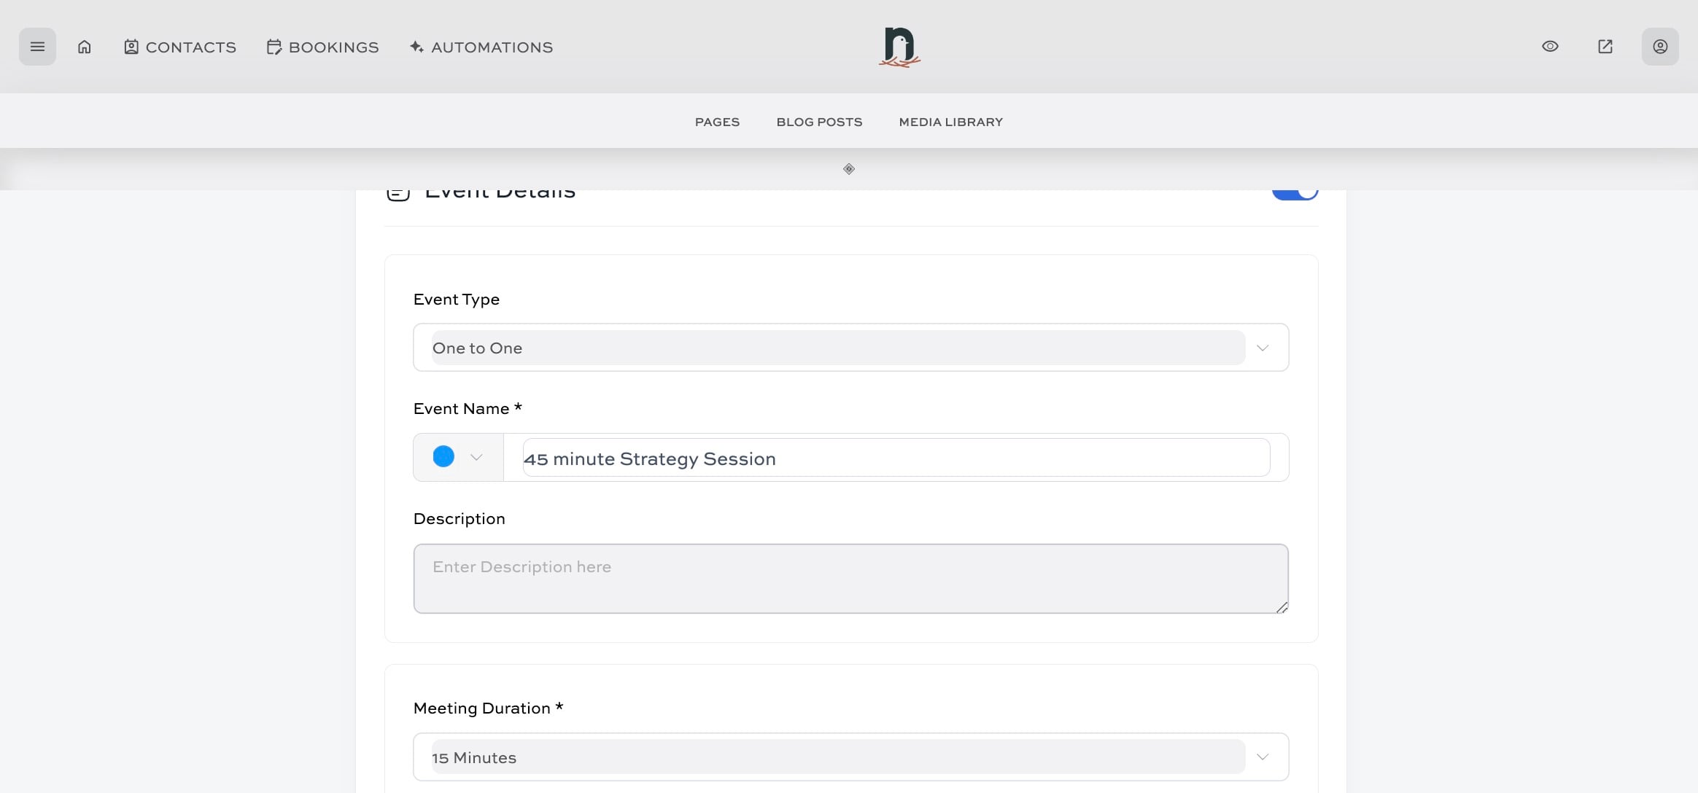Viewport: 1698px width, 793px height.
Task: Go to the home icon
Action: (x=85, y=47)
